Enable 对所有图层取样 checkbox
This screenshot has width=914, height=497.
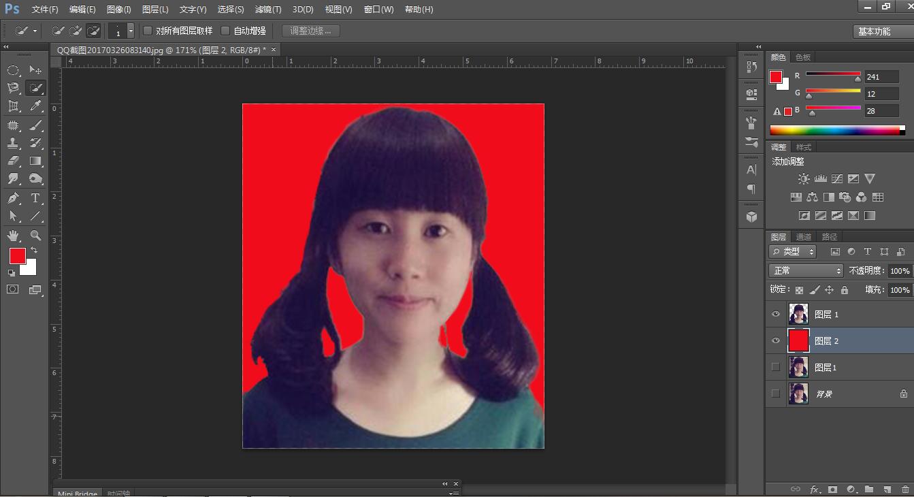[148, 31]
